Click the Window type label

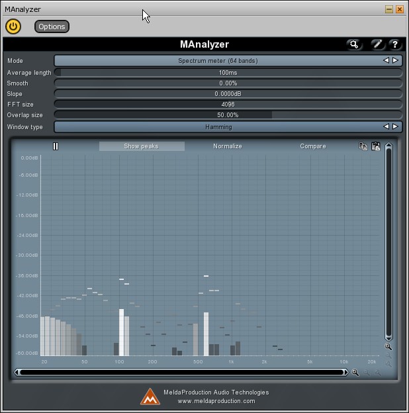point(24,127)
